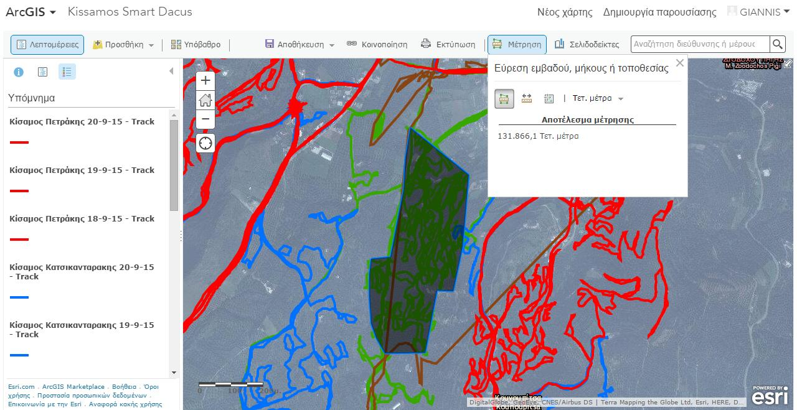
Task: Click the Νέος χάρτης link
Action: click(x=565, y=12)
